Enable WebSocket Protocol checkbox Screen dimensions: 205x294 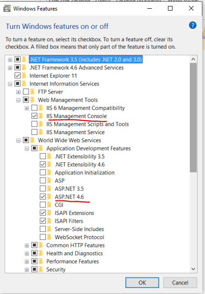[x=43, y=237]
